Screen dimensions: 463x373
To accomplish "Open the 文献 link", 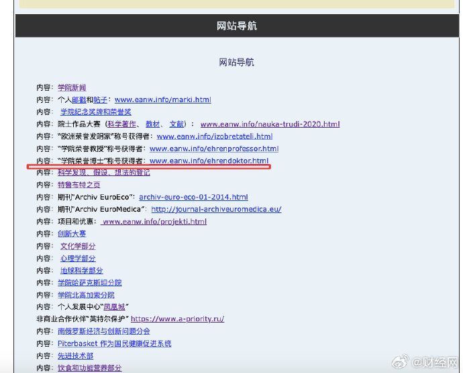I will 176,124.
